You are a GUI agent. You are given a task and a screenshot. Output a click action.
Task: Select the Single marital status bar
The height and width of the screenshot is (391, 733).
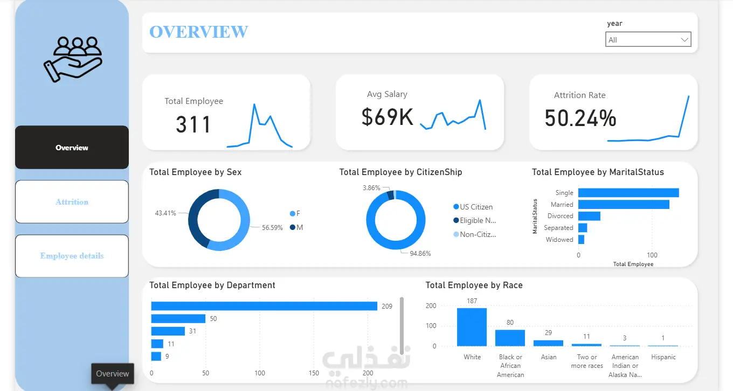pos(628,193)
